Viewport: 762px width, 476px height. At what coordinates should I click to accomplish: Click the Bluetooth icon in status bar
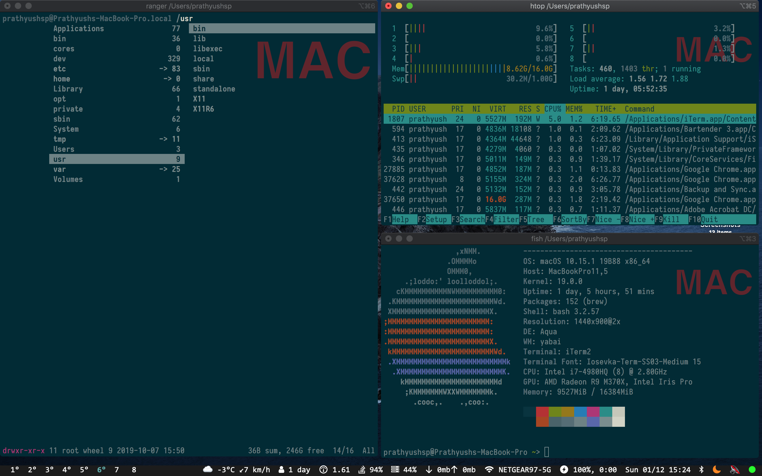point(701,469)
